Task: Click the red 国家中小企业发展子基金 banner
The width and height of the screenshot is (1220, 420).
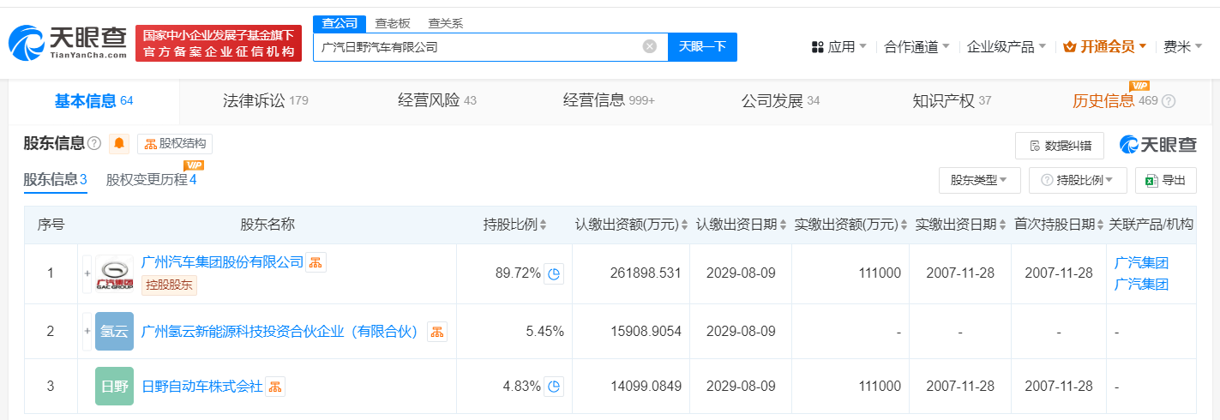Action: [x=219, y=43]
